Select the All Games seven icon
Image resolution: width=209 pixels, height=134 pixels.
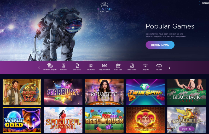point(63,65)
